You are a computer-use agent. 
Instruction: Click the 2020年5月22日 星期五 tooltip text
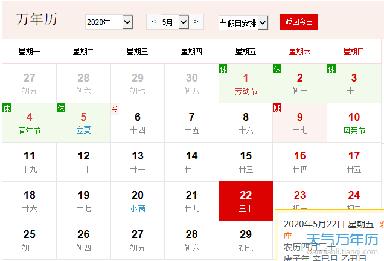coord(328,224)
